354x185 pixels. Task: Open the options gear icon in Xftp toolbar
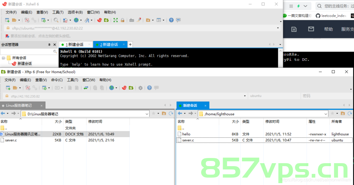[140, 88]
